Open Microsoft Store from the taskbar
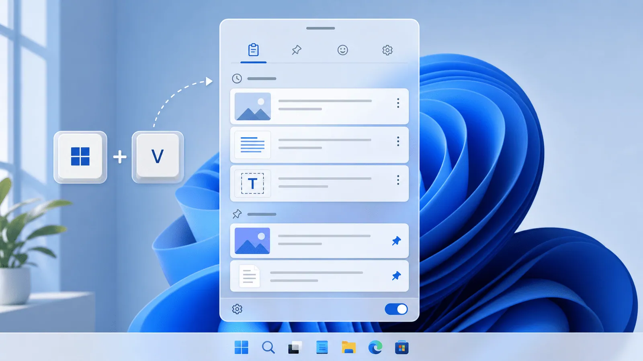 coord(401,347)
